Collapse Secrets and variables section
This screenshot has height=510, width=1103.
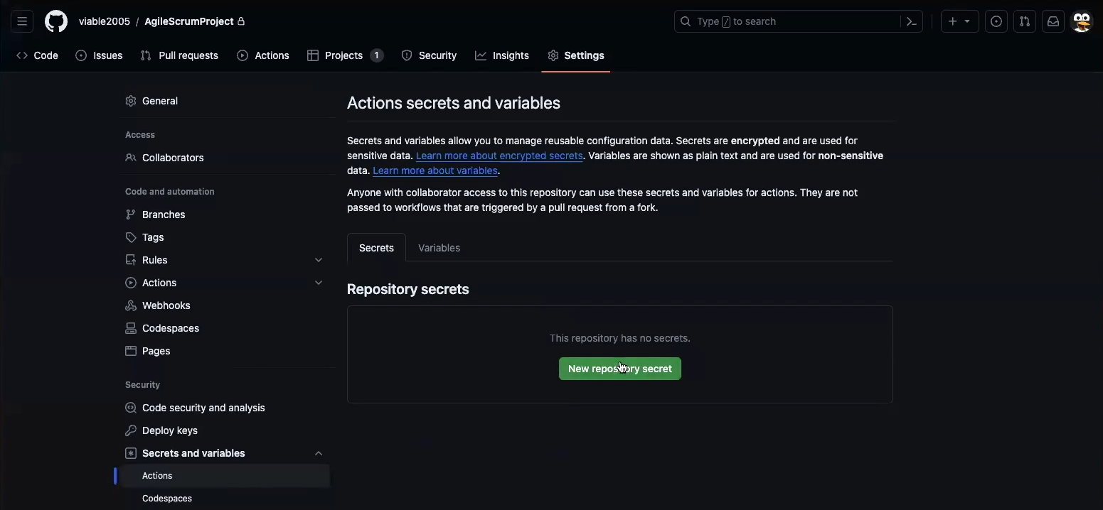[319, 453]
